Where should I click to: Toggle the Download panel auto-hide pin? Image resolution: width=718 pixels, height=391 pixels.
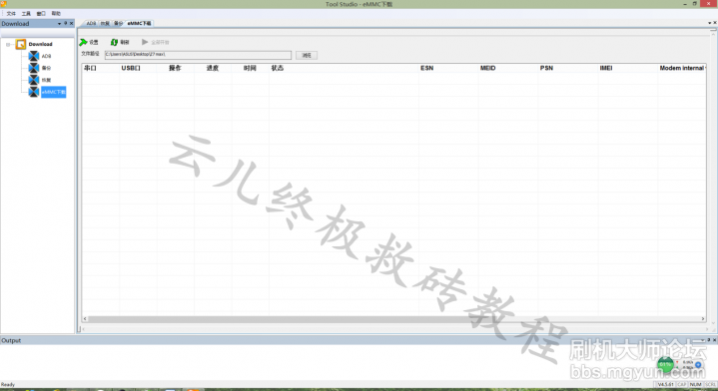[66, 23]
